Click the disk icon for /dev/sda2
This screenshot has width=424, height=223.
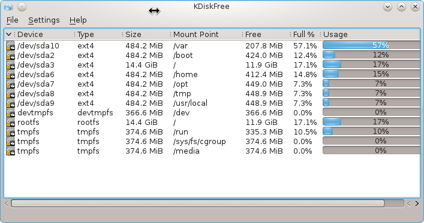(11, 55)
